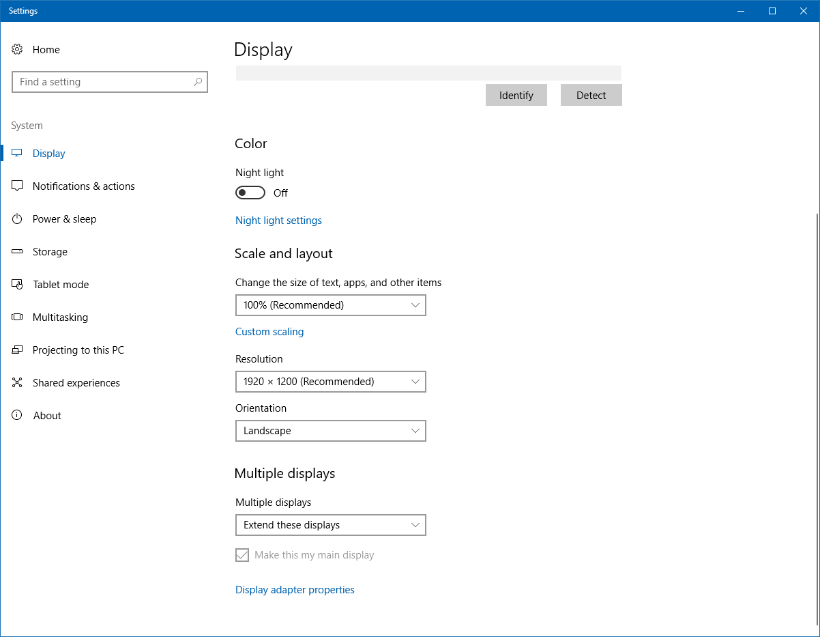The width and height of the screenshot is (820, 637).
Task: Go to Projecting to this PC
Action: tap(78, 350)
